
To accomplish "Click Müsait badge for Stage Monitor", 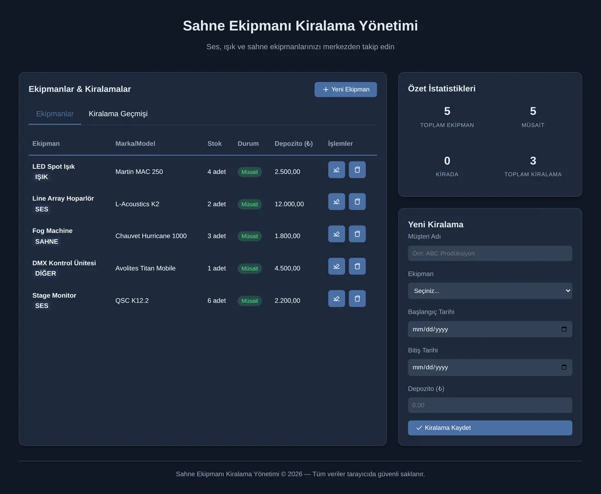I will 249,301.
